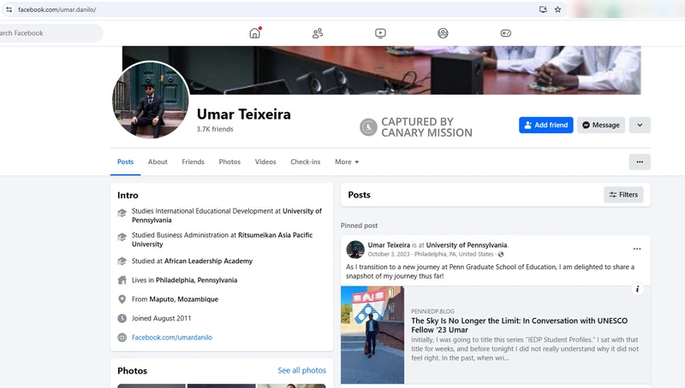685x388 pixels.
Task: Click the See all photos link
Action: (x=302, y=371)
